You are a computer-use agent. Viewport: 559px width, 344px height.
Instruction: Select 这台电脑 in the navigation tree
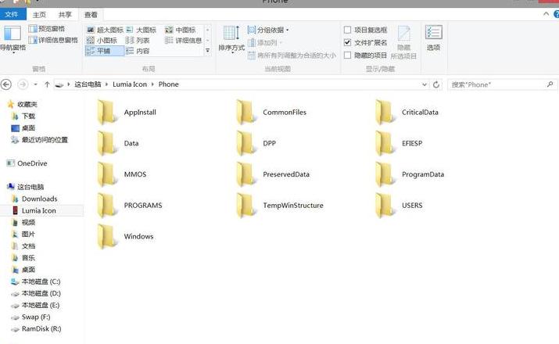(x=26, y=187)
